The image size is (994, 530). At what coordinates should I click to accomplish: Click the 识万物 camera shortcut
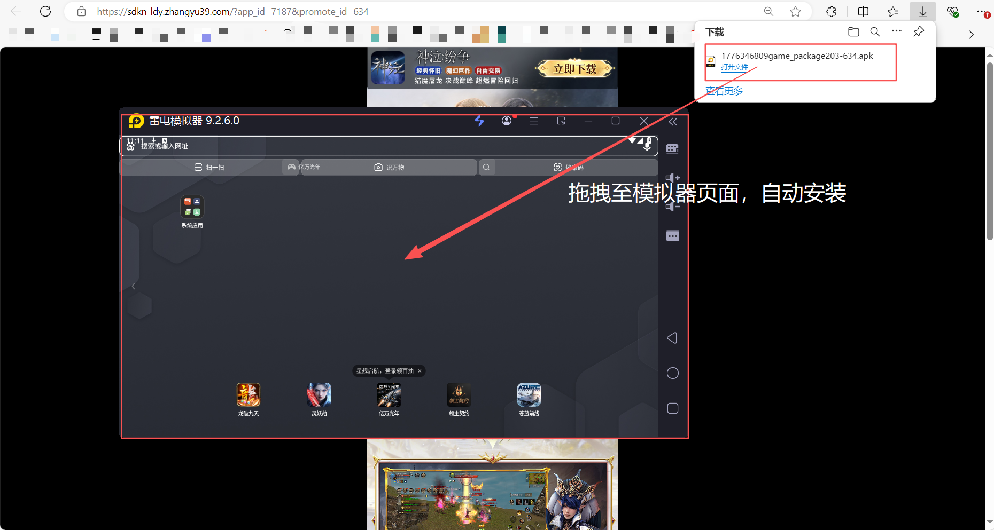pos(389,167)
